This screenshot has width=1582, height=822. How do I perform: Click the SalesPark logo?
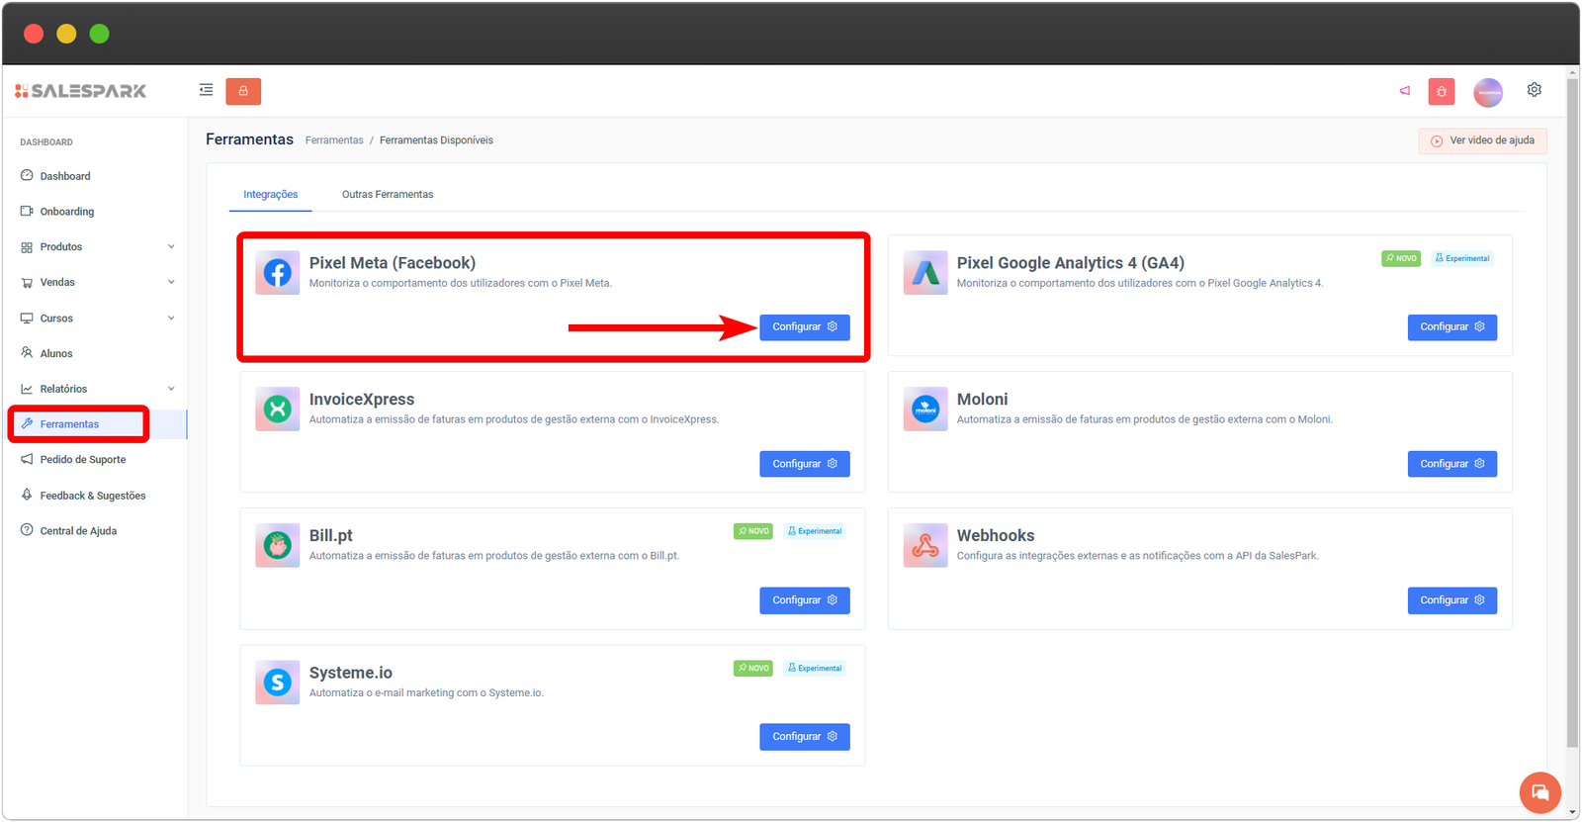click(x=81, y=91)
